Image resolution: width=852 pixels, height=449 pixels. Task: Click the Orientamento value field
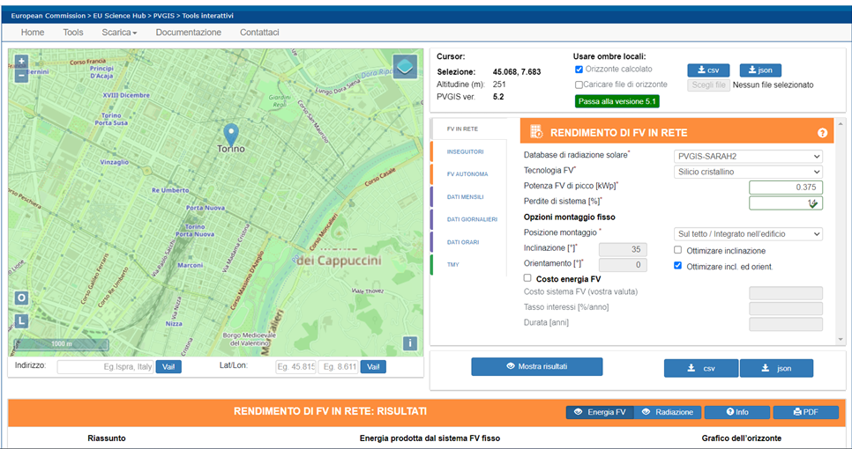[623, 265]
